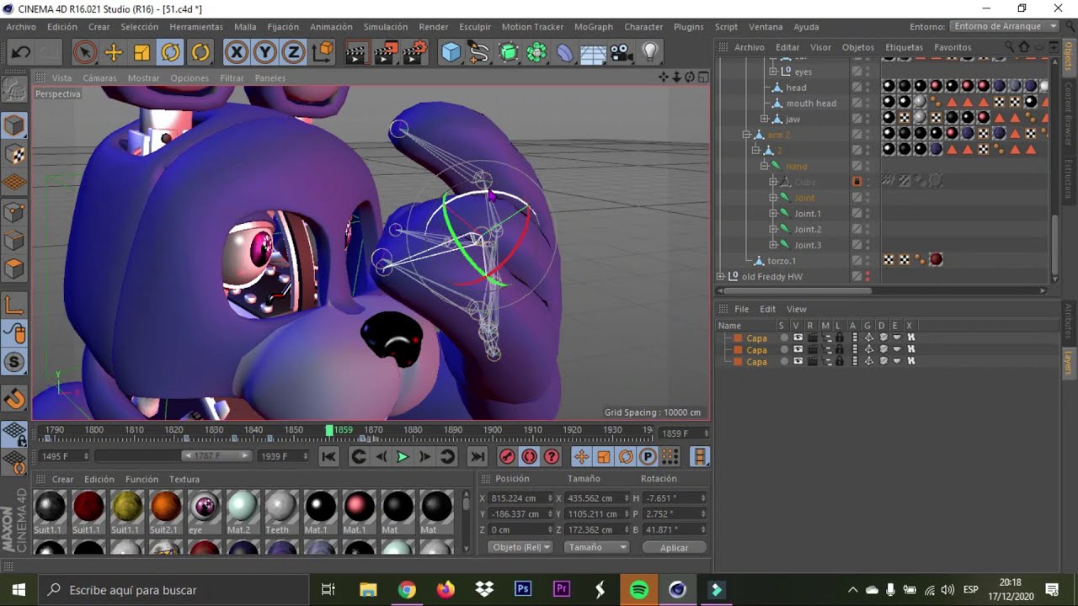Screen dimensions: 1078x606
Task: Click the floor environment icon
Action: click(x=593, y=52)
